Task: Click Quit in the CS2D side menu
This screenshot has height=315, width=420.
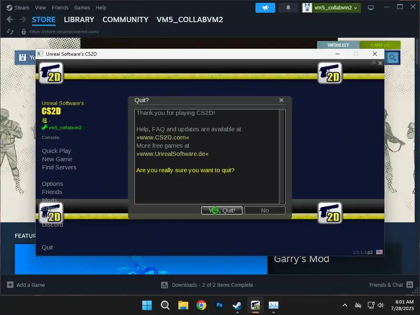Action: click(48, 247)
